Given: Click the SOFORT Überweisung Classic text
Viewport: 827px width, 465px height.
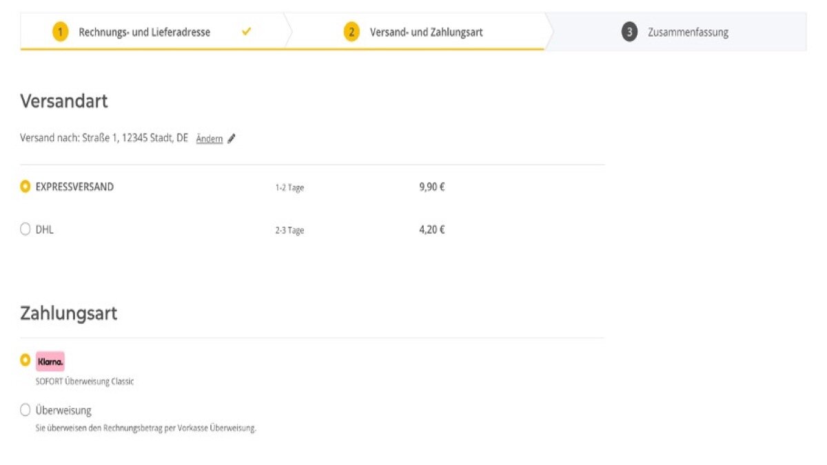Looking at the screenshot, I should 85,381.
